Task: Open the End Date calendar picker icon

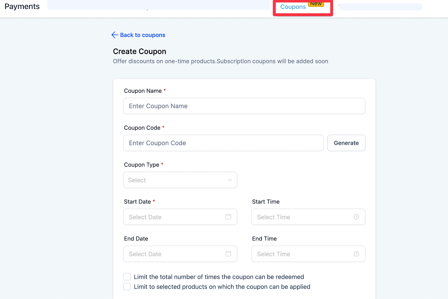Action: pyautogui.click(x=228, y=254)
